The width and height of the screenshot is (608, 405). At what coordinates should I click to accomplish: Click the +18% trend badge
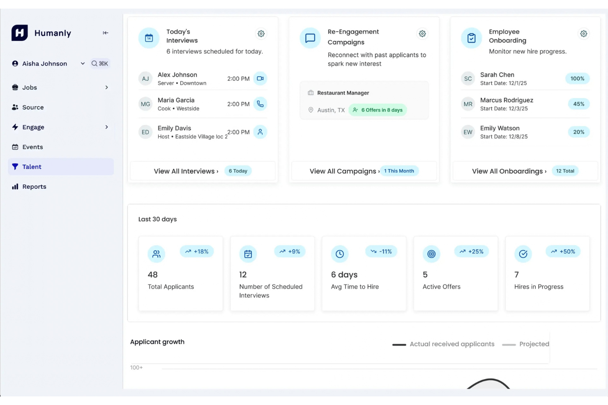(x=197, y=252)
